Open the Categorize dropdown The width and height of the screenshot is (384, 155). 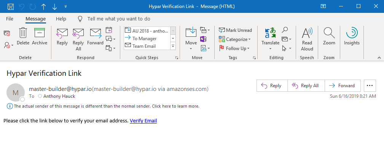(234, 39)
